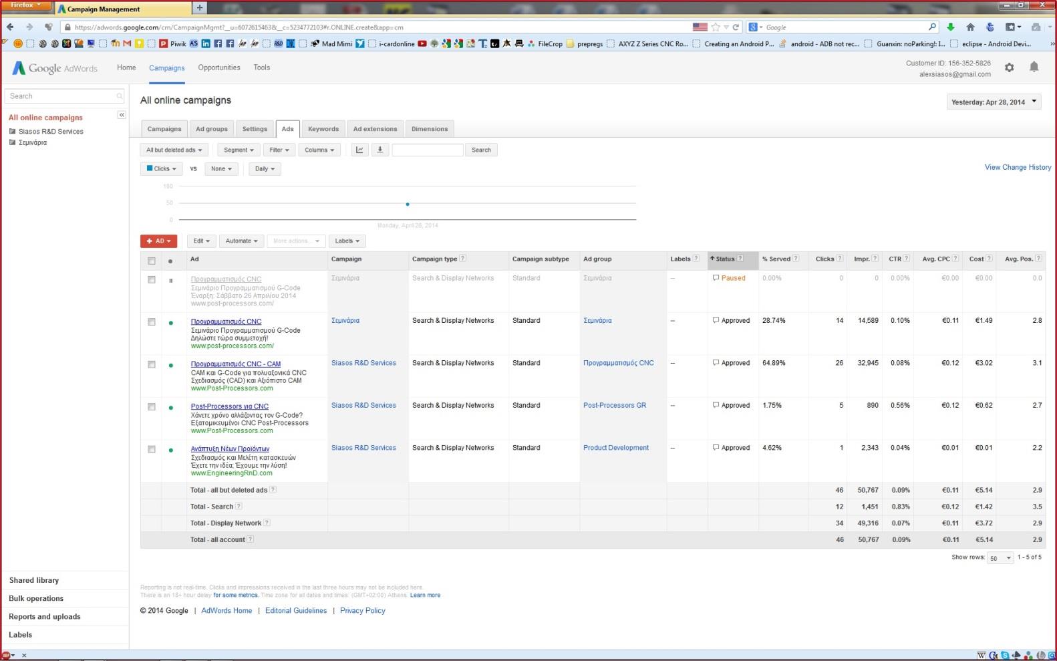
Task: Click the Clicks blue color swatch
Action: (x=150, y=168)
